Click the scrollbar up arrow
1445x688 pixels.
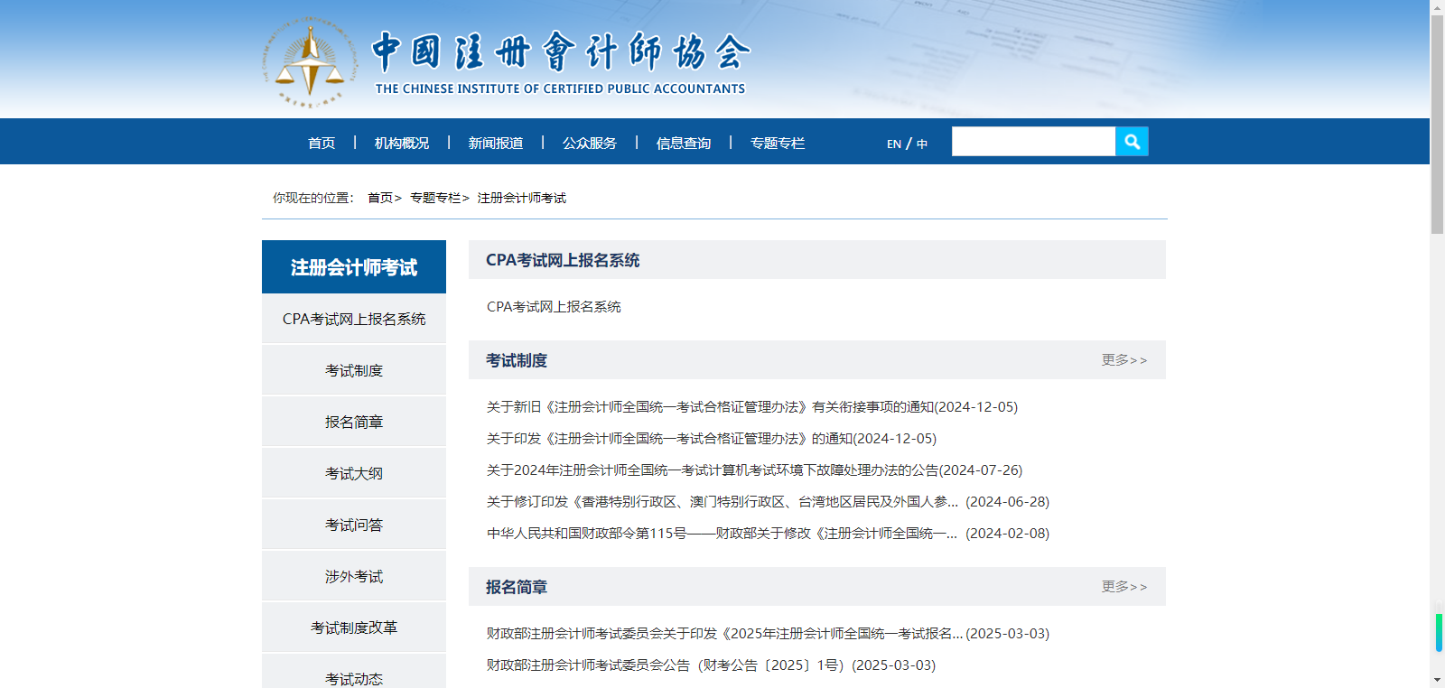(x=1437, y=6)
